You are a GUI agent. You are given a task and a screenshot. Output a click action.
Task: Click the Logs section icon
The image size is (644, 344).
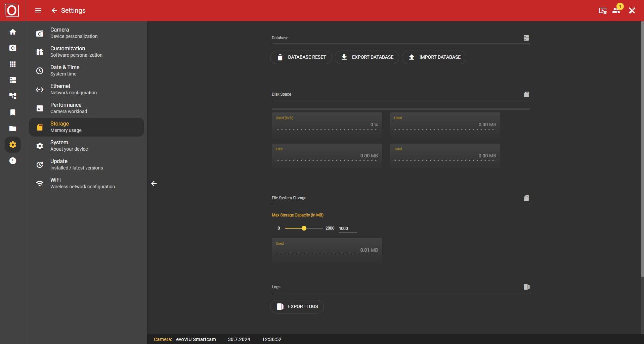[526, 287]
